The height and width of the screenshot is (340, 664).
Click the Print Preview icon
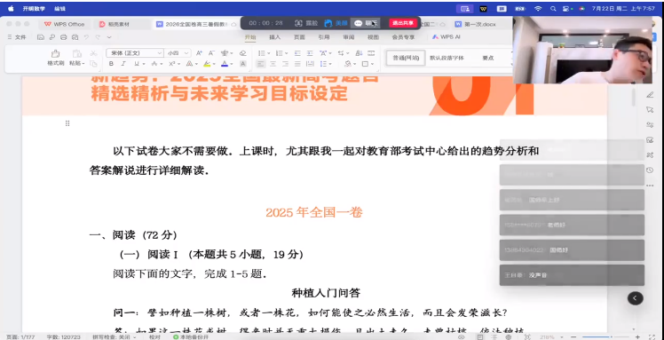click(x=75, y=37)
